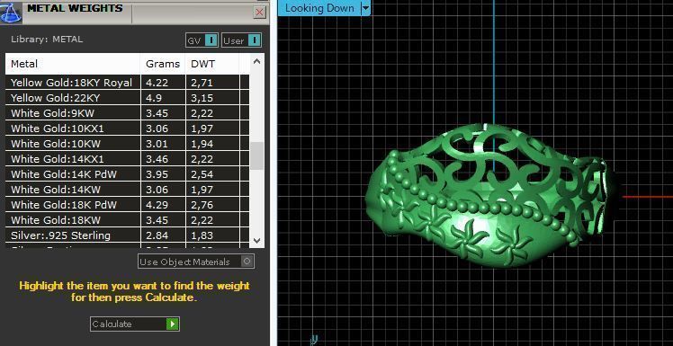Click the 2.84 grams value
Screen dimensions: 673x346
157,235
